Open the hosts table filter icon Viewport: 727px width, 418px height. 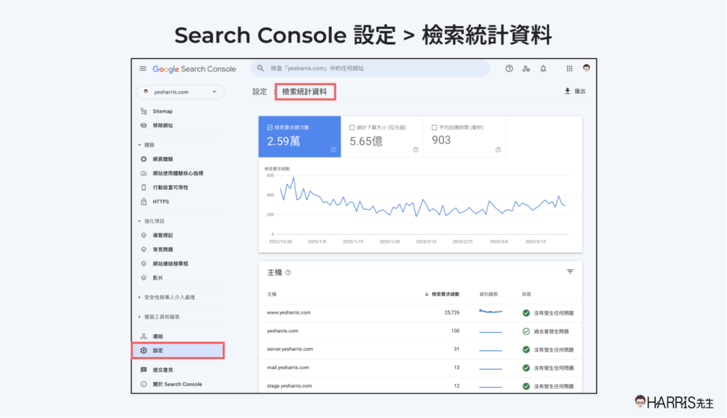tap(570, 272)
